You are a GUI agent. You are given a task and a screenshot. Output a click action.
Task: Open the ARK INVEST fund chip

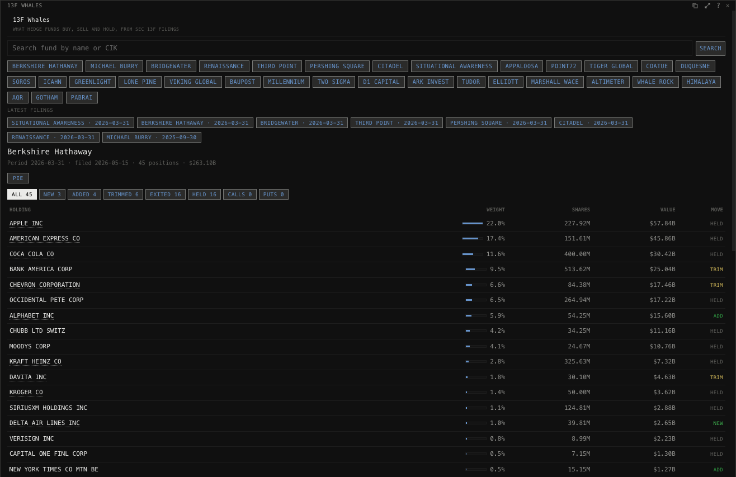pyautogui.click(x=431, y=82)
